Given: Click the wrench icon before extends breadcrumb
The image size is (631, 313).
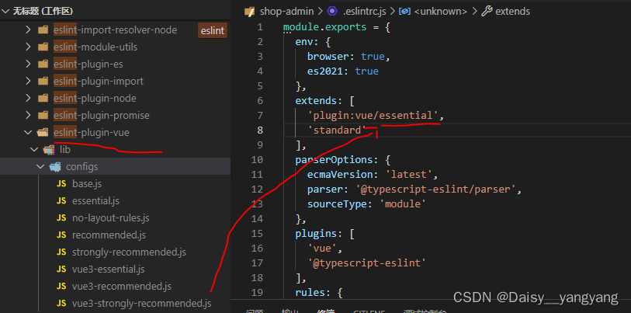Looking at the screenshot, I should tap(487, 12).
